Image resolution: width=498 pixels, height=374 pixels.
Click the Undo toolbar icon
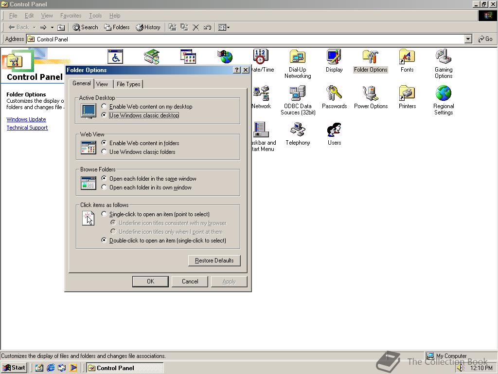click(x=207, y=27)
